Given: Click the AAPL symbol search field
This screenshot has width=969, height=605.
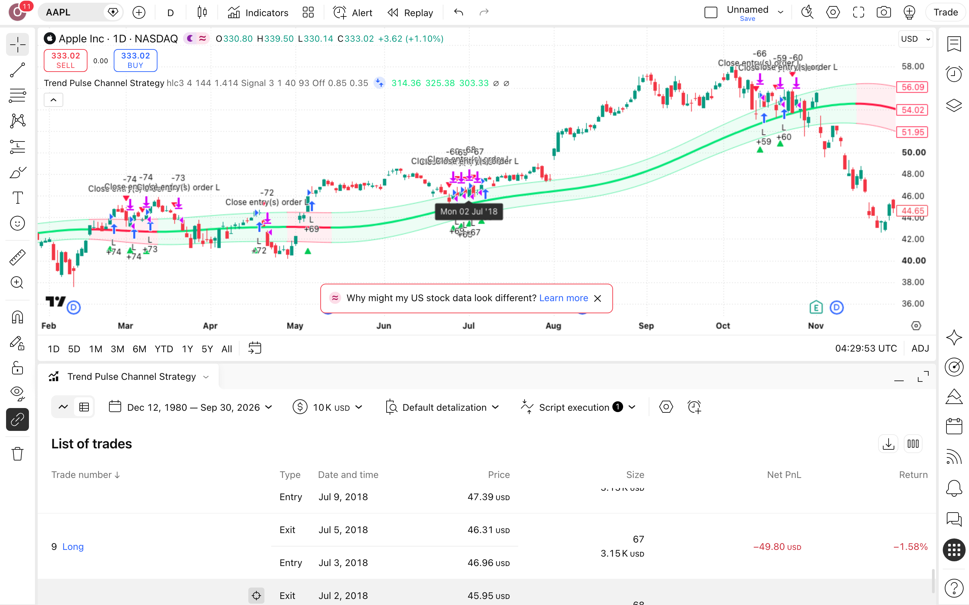Looking at the screenshot, I should click(x=72, y=12).
